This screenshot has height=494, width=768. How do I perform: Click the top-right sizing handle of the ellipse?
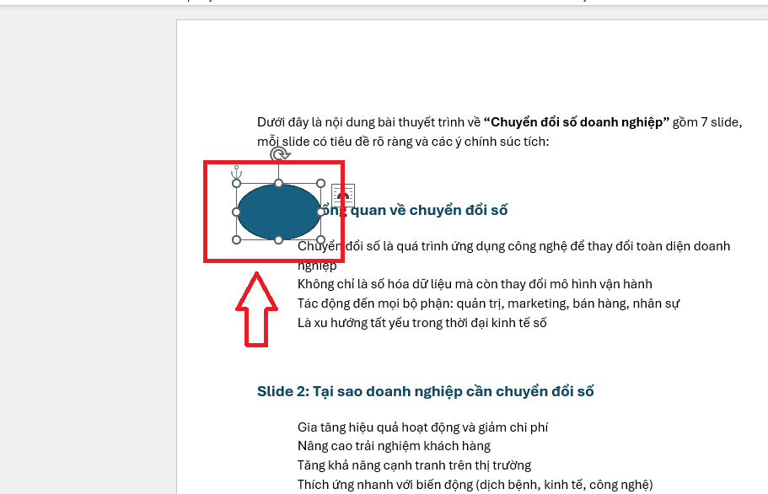click(x=320, y=184)
